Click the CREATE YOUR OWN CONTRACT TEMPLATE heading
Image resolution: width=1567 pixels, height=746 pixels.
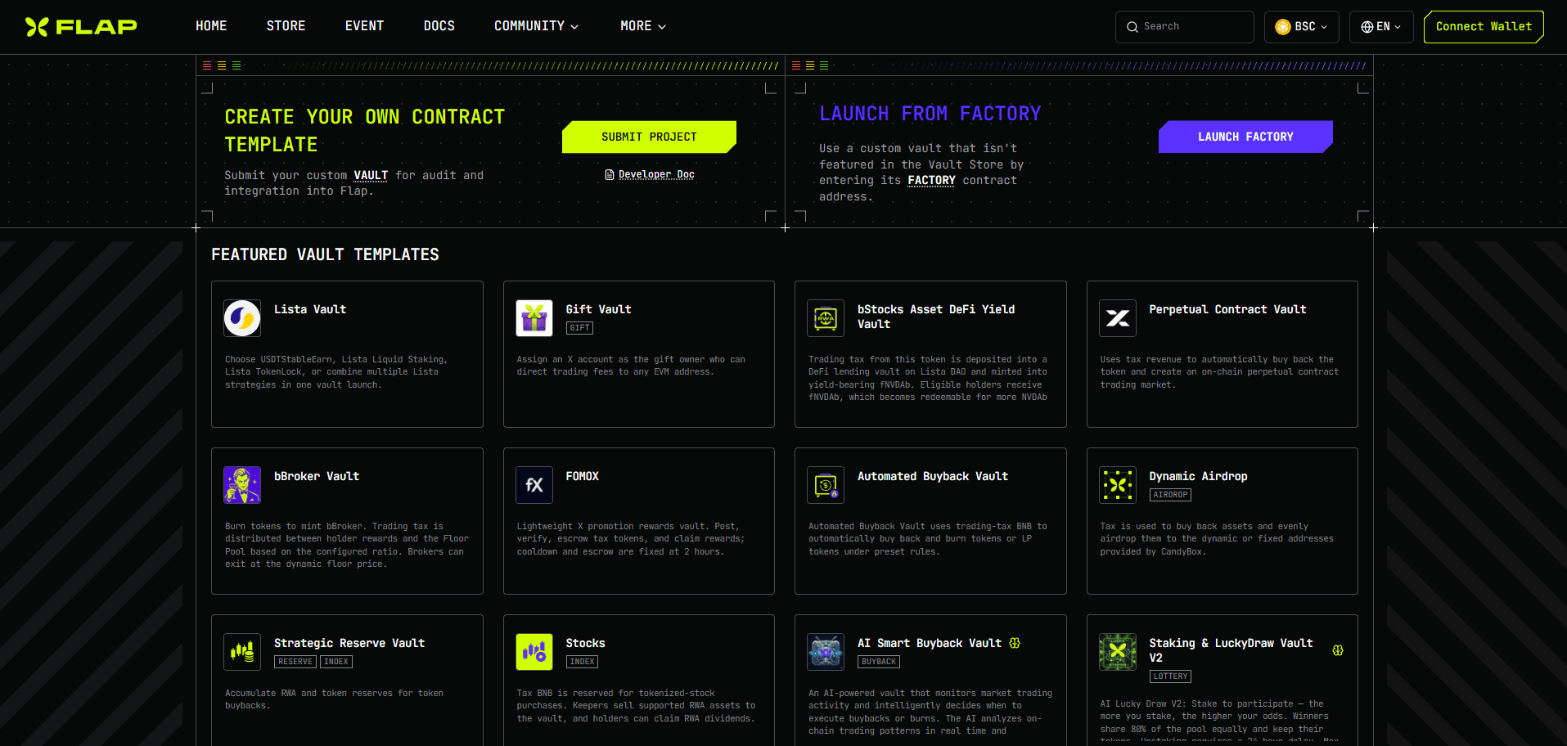tap(365, 130)
